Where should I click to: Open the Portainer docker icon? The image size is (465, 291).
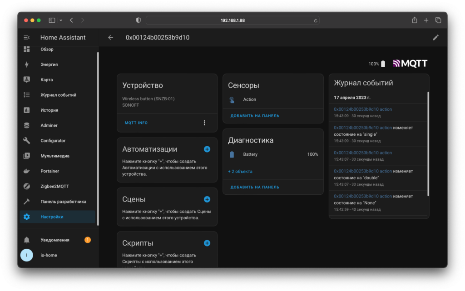[27, 171]
